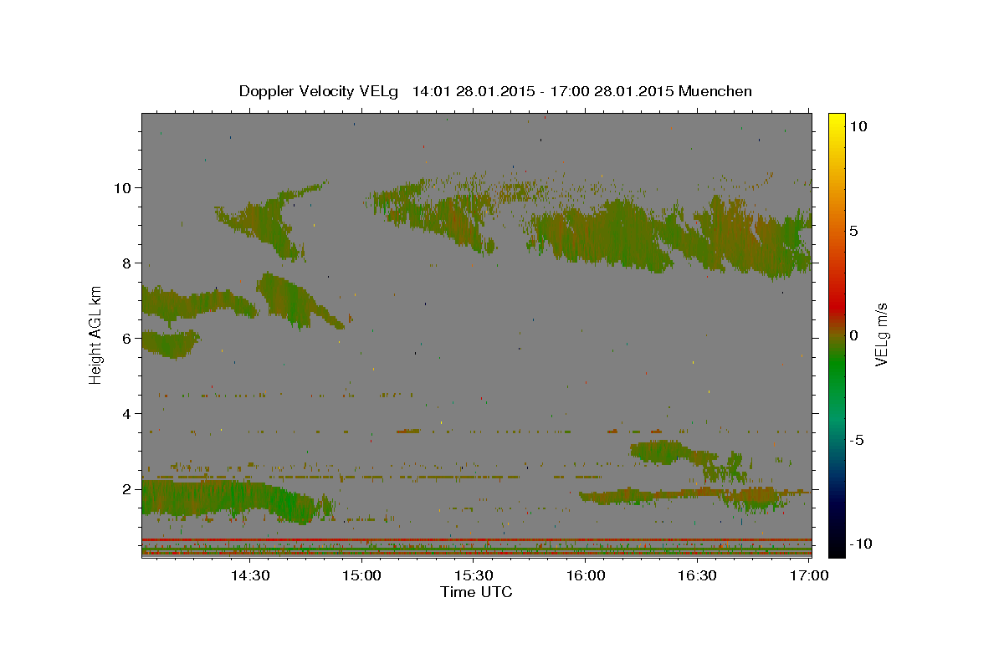The width and height of the screenshot is (1004, 669).
Task: Click the '14:30' time axis label
Action: (x=250, y=575)
